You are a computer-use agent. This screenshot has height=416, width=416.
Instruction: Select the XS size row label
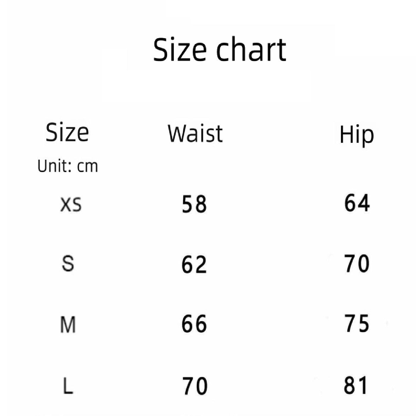(71, 205)
